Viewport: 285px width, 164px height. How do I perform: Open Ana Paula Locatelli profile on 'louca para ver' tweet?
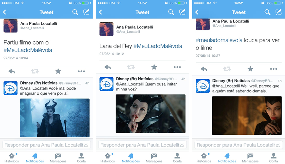231,21
